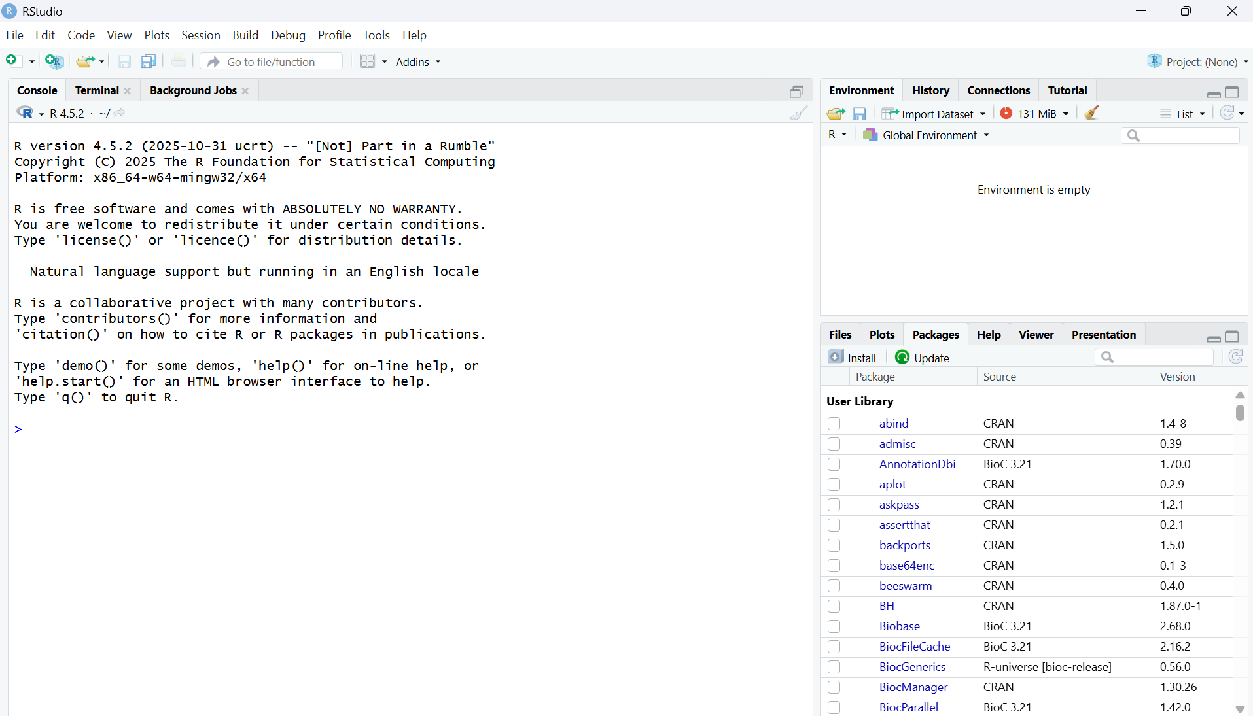Click the save workspace icon in Environment
Image resolution: width=1253 pixels, height=716 pixels.
click(x=859, y=114)
